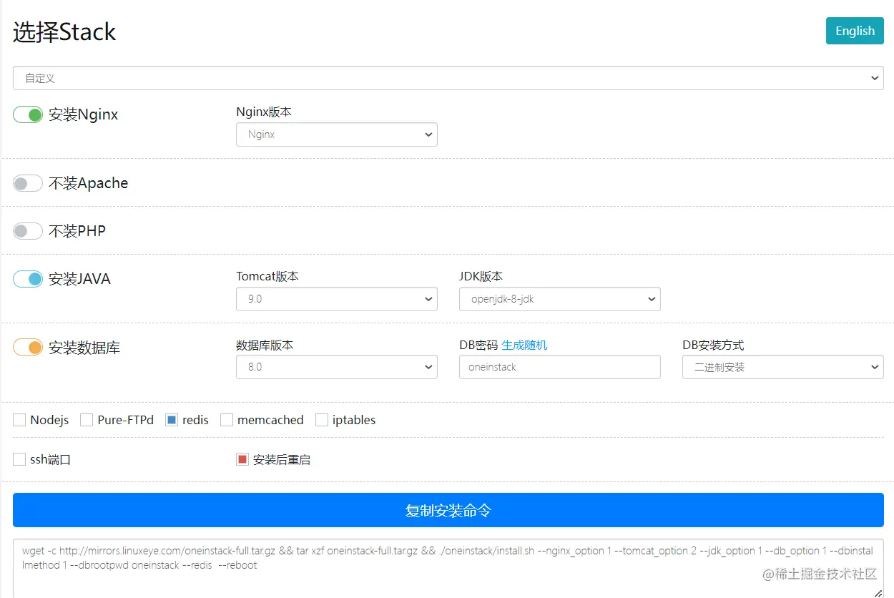The width and height of the screenshot is (894, 598).
Task: Click the JDK版本 label
Action: [x=481, y=276]
